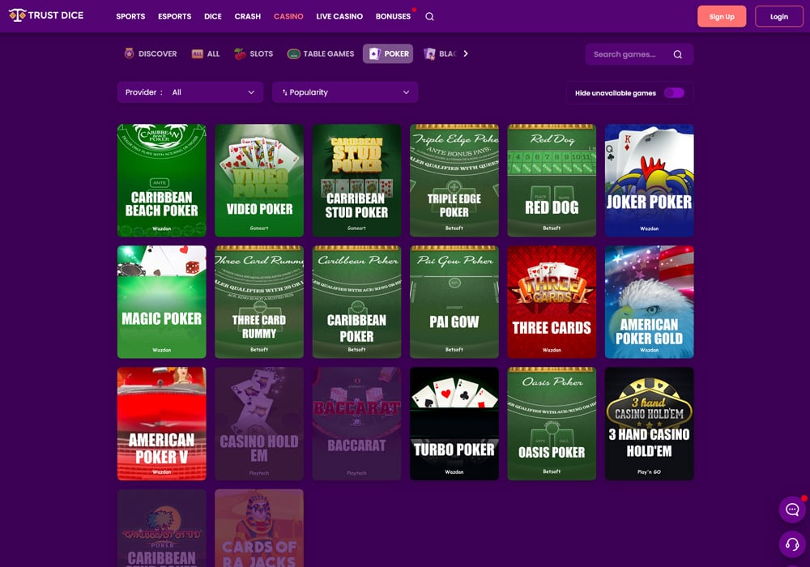The width and height of the screenshot is (810, 567).
Task: Open the search magnifier in top navigation
Action: click(x=429, y=16)
